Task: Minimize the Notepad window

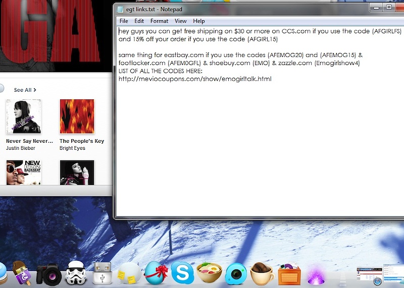Action: pyautogui.click(x=376, y=8)
